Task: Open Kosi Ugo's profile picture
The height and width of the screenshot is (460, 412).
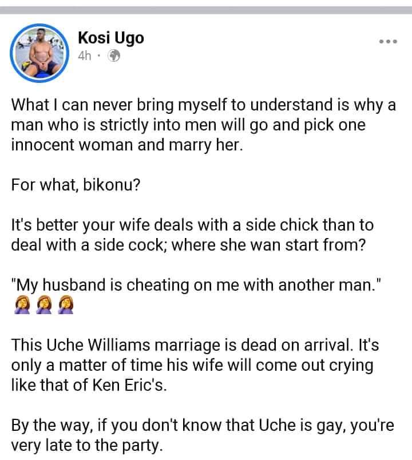Action: coord(39,53)
